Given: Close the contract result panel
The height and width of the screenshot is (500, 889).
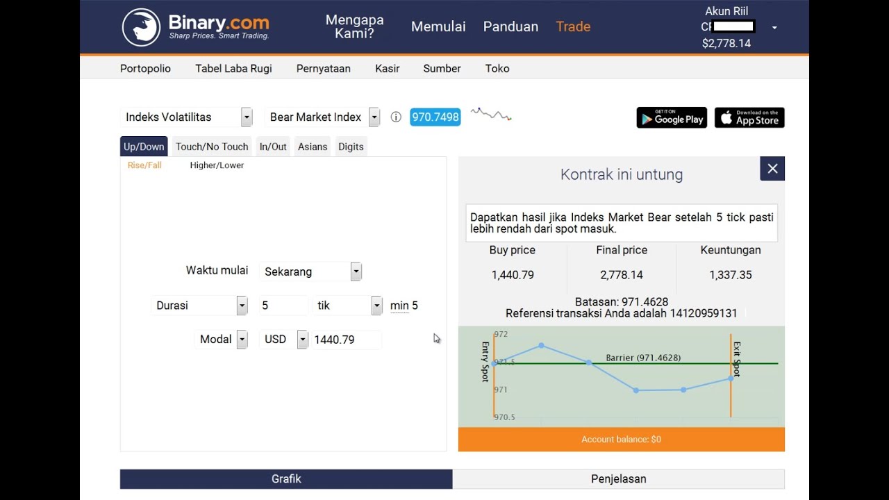Looking at the screenshot, I should [x=772, y=169].
